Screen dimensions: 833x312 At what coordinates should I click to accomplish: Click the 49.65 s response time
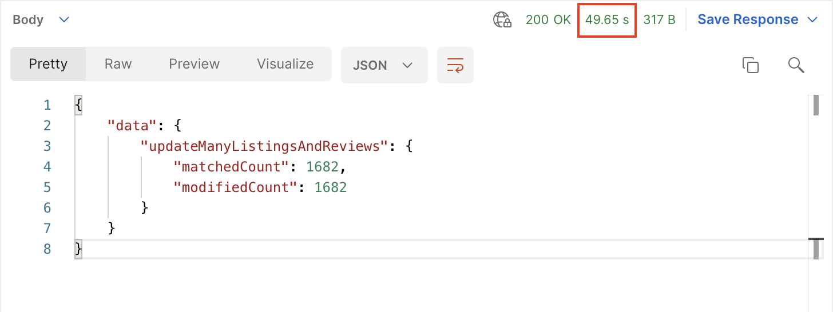click(x=607, y=19)
